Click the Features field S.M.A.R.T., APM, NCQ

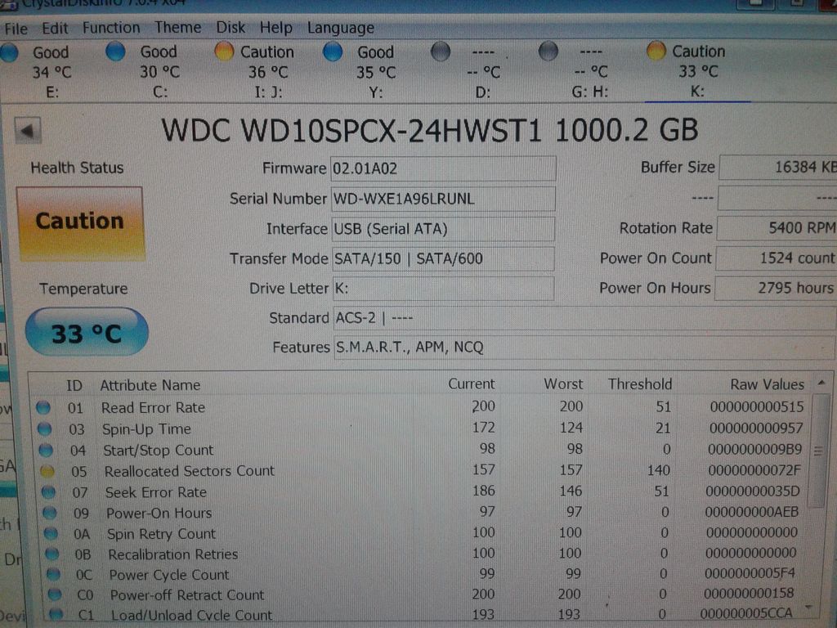point(584,348)
